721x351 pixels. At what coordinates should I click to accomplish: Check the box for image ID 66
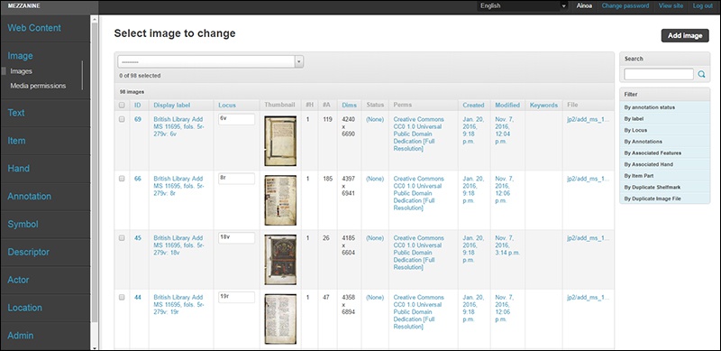pos(122,179)
